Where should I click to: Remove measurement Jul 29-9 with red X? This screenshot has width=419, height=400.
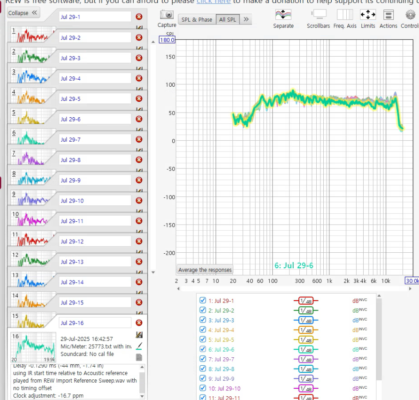(x=139, y=180)
